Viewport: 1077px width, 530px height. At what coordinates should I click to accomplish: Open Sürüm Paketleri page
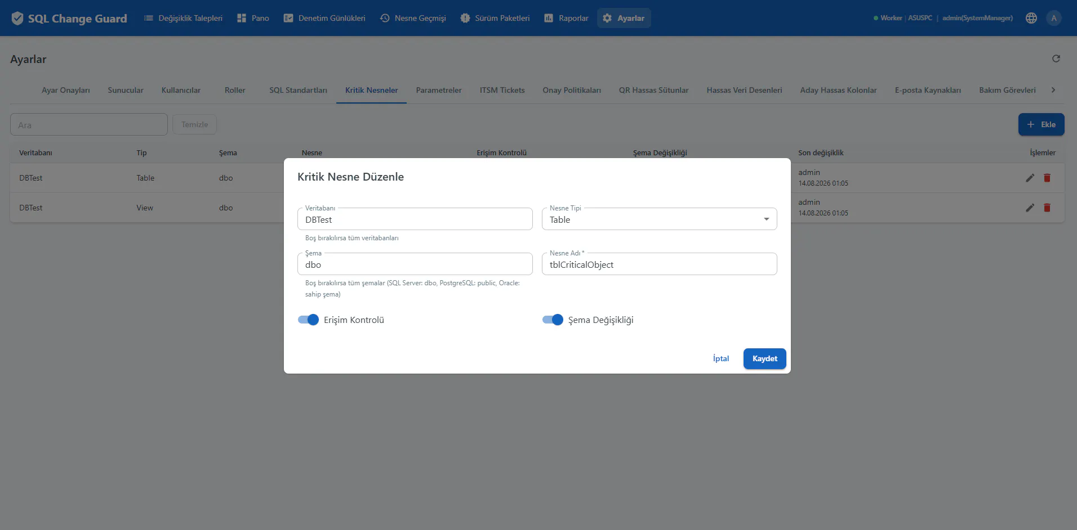tap(495, 18)
